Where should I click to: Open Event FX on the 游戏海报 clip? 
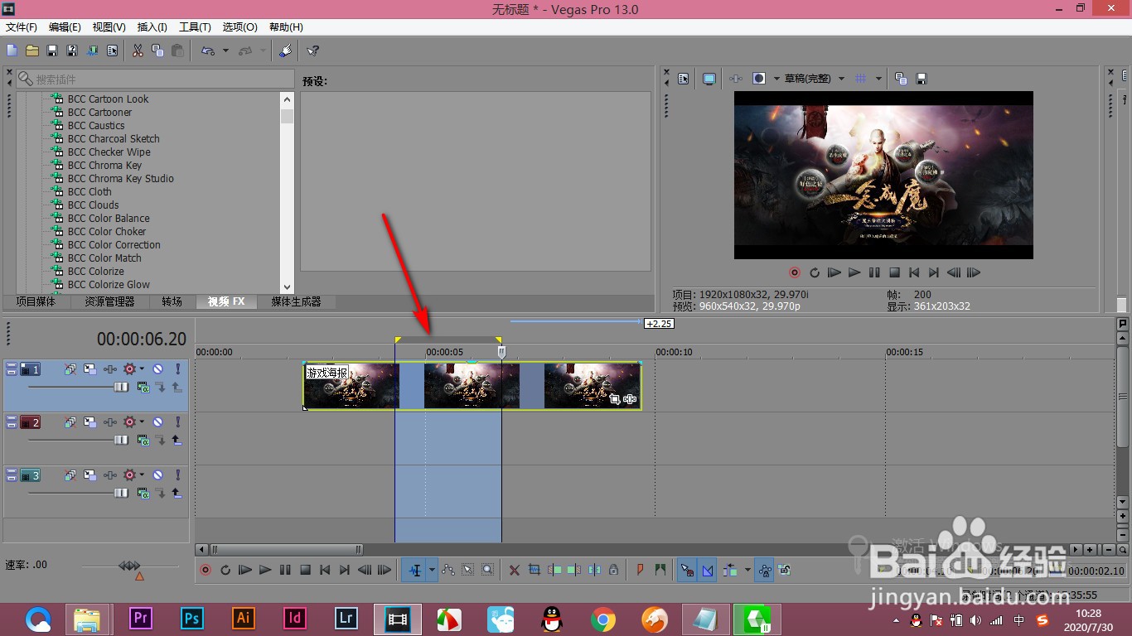[630, 399]
